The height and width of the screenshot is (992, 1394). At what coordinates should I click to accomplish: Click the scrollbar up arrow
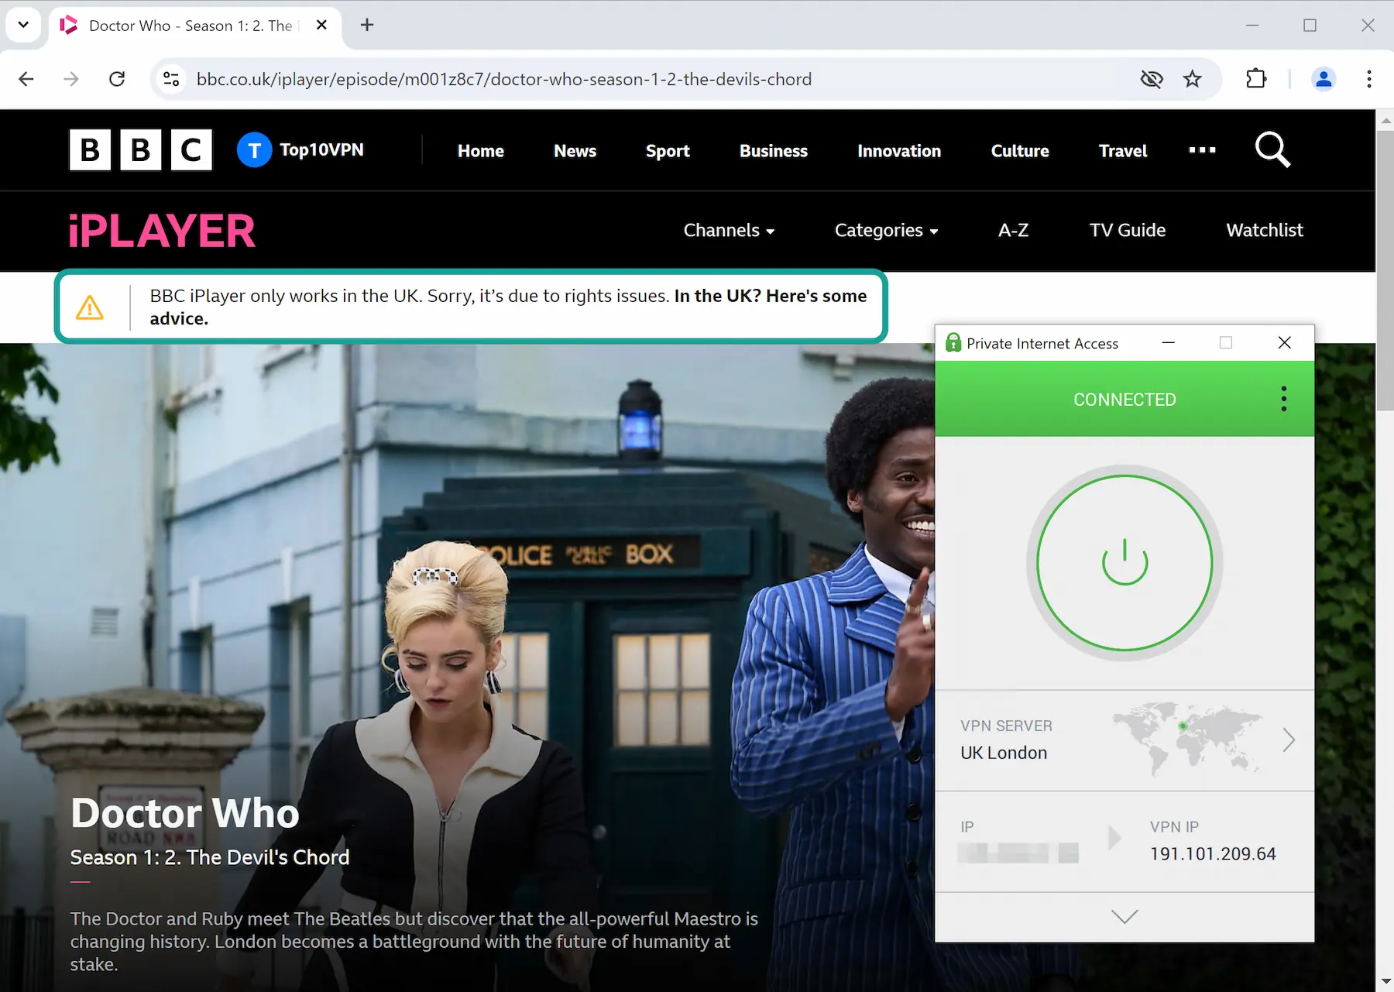1385,120
